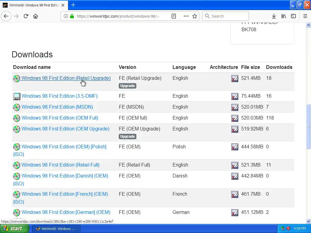Screen dimensions: 311x233
Task: Click the Architecture column header
Action: (x=224, y=67)
